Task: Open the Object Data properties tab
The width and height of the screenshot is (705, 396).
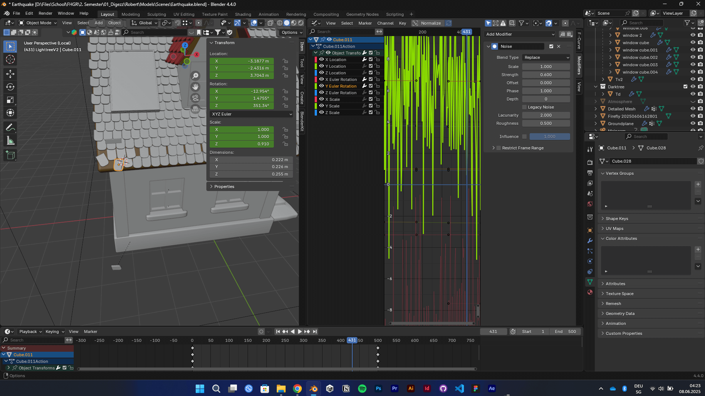Action: [590, 282]
